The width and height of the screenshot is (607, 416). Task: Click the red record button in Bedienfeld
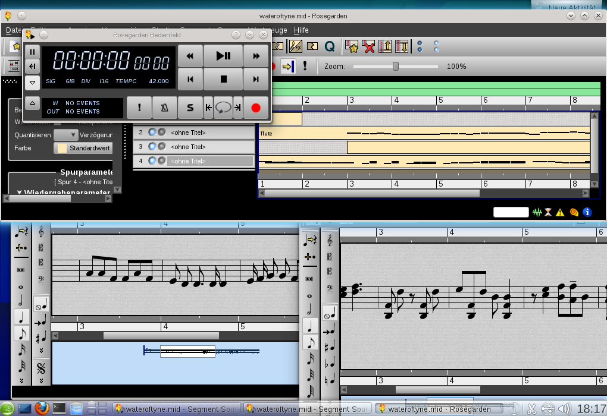(x=255, y=108)
